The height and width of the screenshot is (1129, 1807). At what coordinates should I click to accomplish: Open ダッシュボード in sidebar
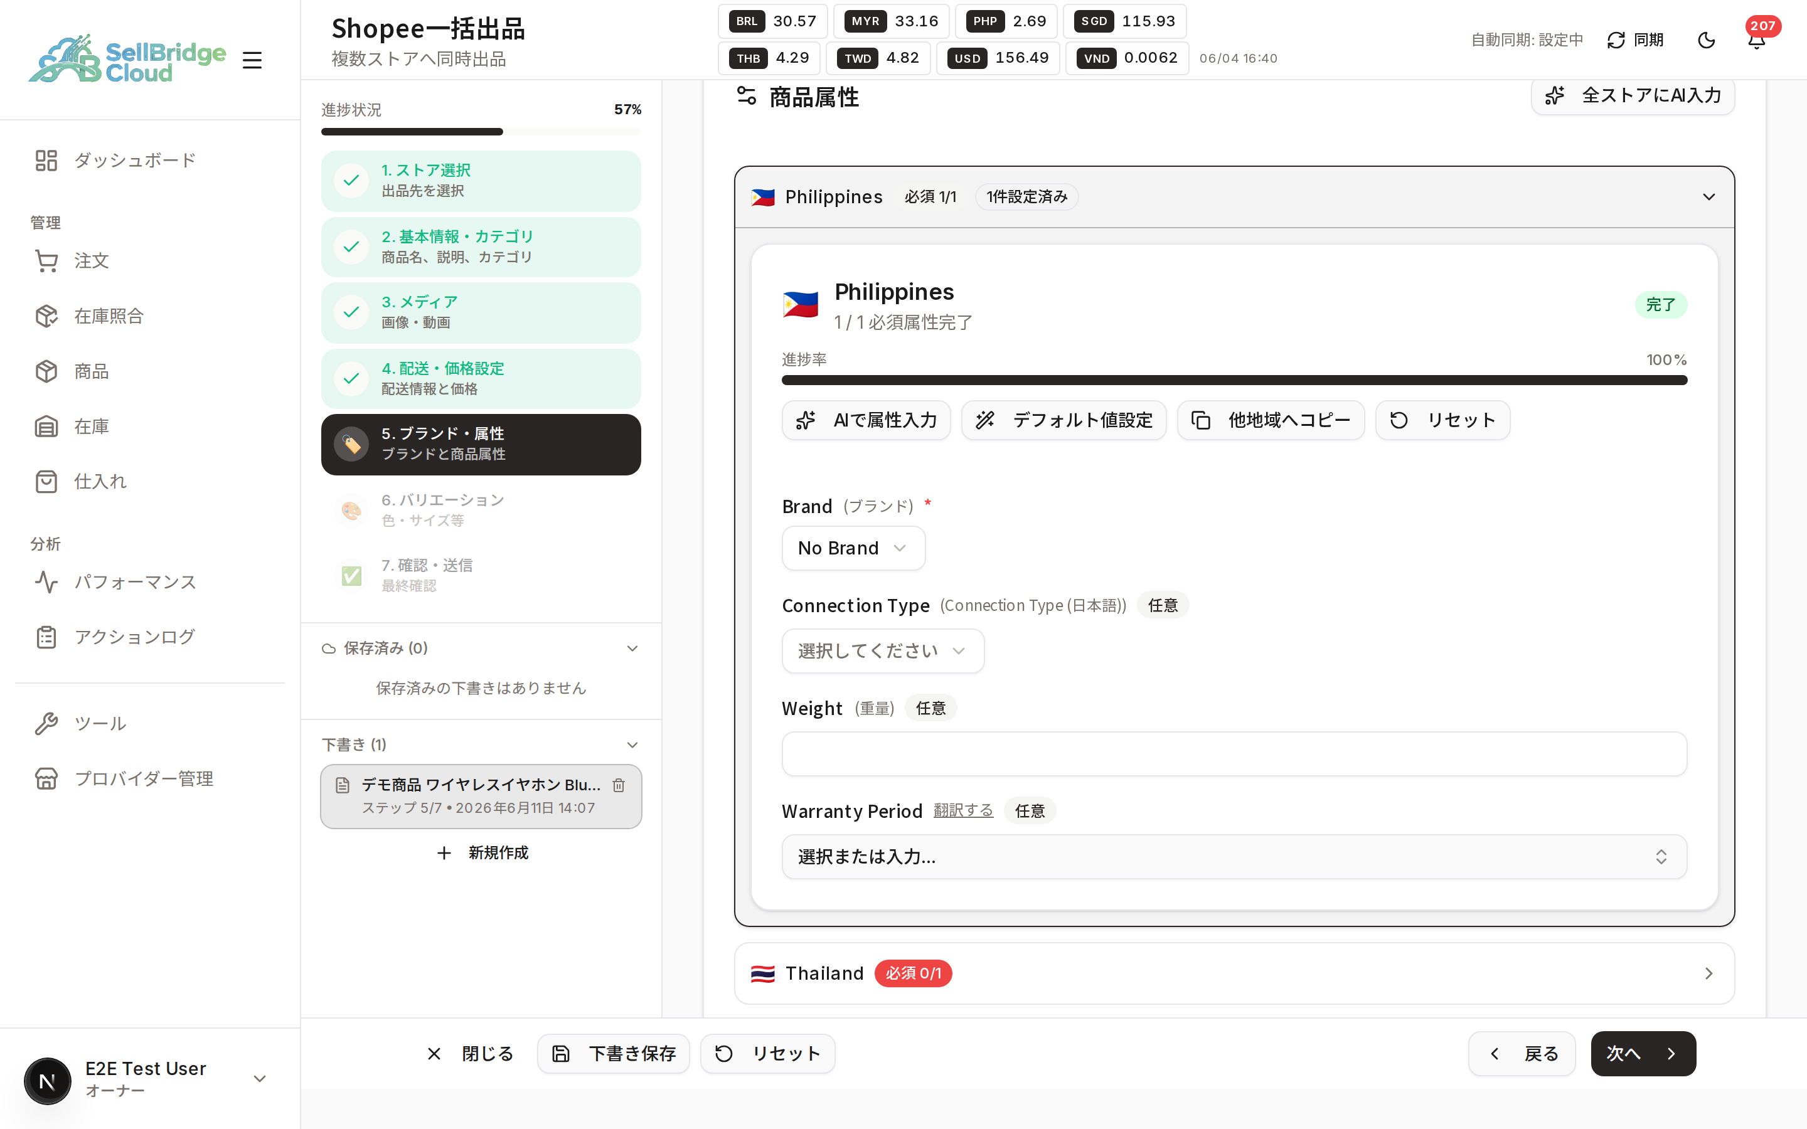[149, 161]
